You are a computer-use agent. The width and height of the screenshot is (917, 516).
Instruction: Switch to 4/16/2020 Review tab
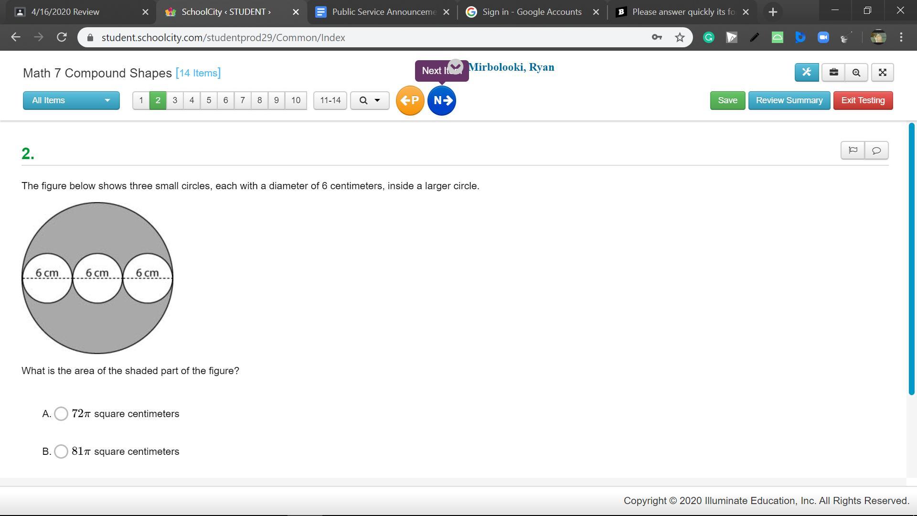pos(65,12)
